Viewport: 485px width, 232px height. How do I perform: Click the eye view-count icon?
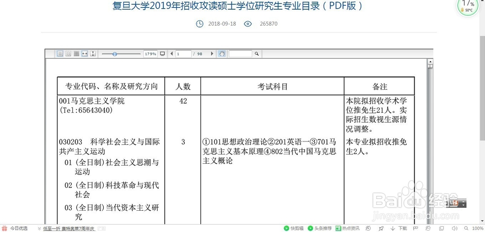(x=248, y=24)
